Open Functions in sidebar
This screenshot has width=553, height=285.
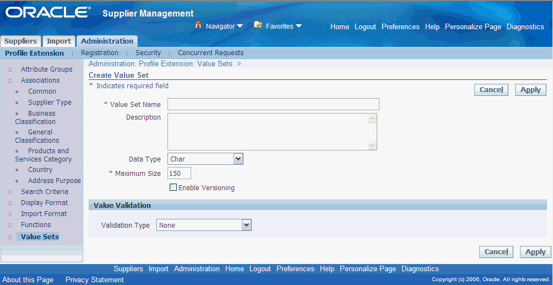(x=36, y=224)
